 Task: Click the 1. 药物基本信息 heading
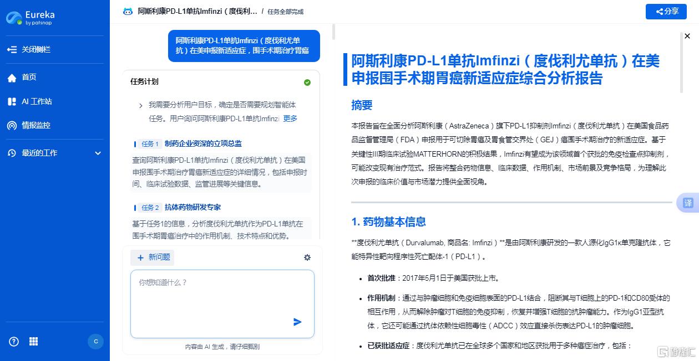389,222
